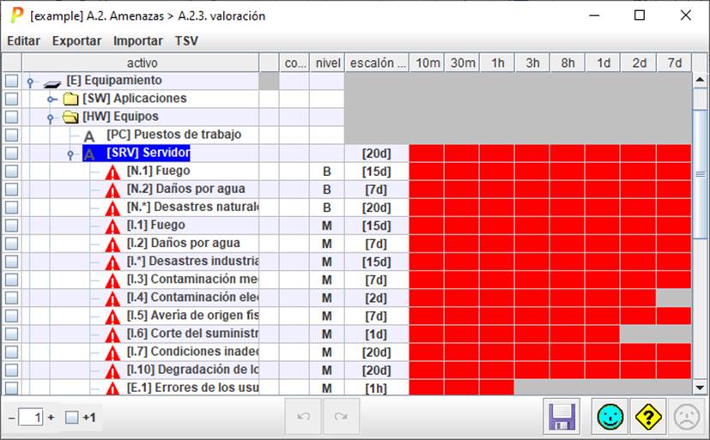
Task: Toggle the +1 checkbox at bottom
Action: [72, 418]
